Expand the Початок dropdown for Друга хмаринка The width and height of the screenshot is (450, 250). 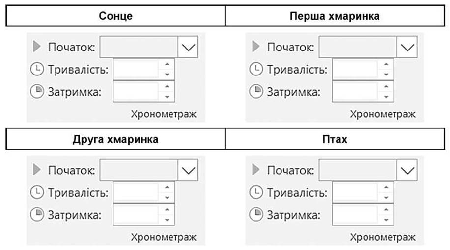[x=188, y=171]
